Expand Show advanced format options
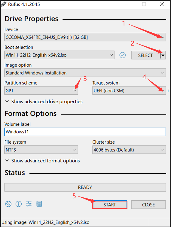 [42, 161]
